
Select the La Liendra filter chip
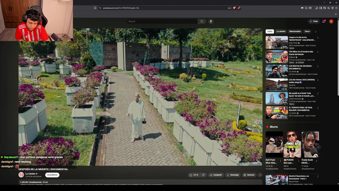(281, 31)
